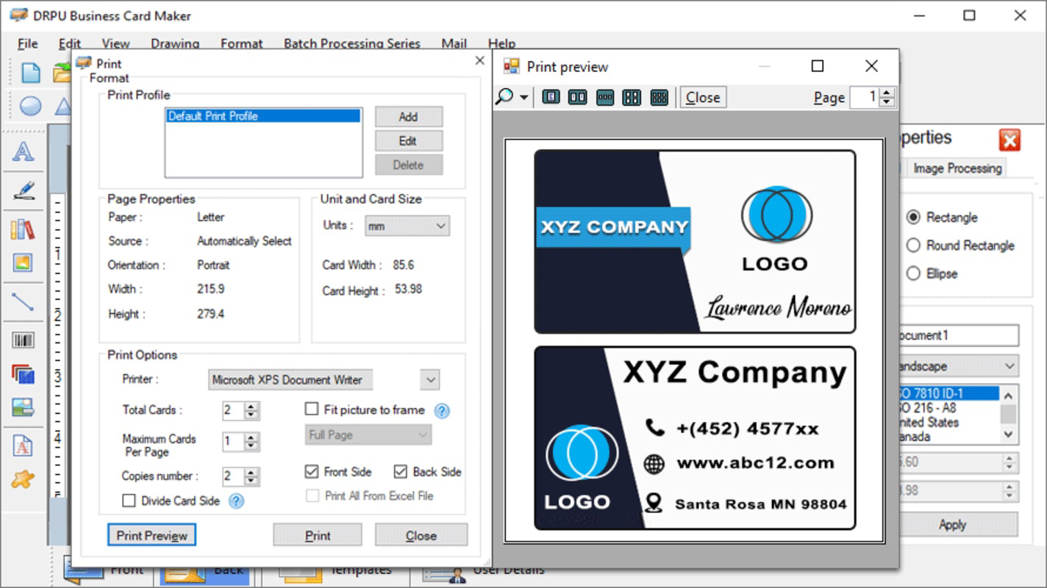The height and width of the screenshot is (588, 1047).
Task: Select the two-page layout view in Print preview
Action: (577, 96)
